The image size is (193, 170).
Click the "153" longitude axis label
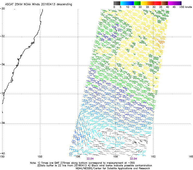click(40, 157)
